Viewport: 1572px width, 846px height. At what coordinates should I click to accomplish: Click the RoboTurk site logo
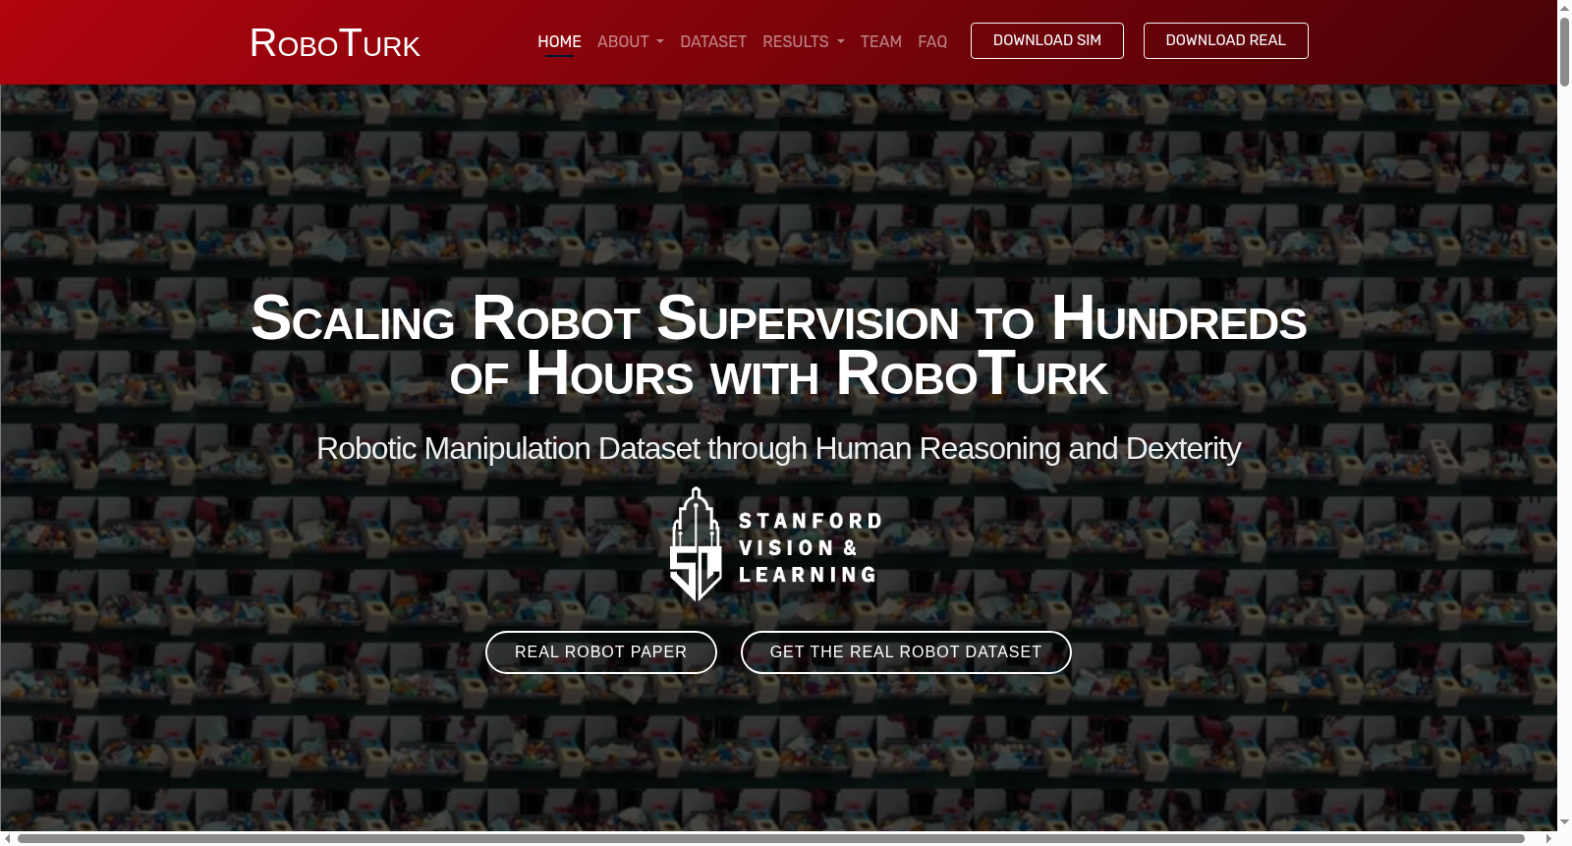(x=335, y=43)
